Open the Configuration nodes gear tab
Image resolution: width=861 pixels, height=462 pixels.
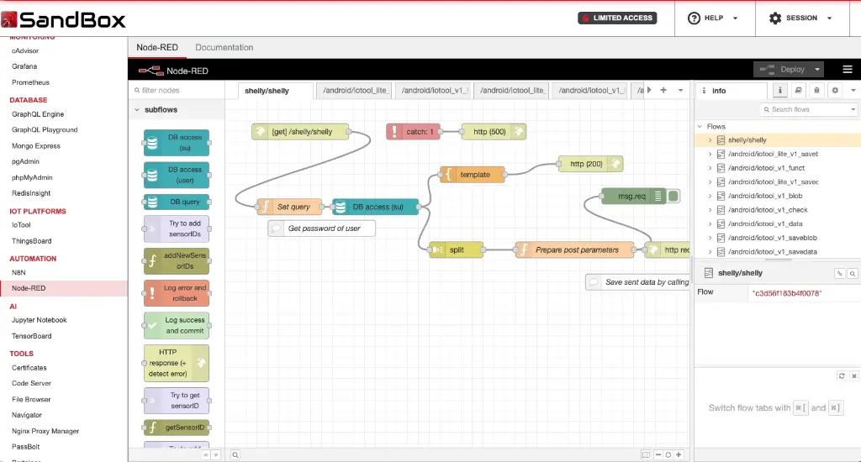835,91
